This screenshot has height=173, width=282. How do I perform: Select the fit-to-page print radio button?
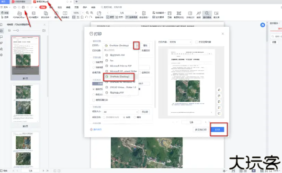point(93,89)
